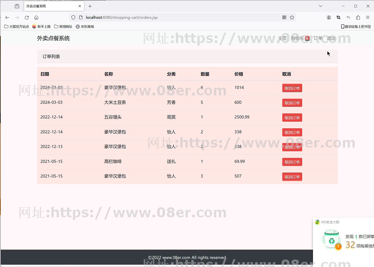Viewport: 374px width, 267px height.
Task: Click the 五谷馒头 name cell
Action: [x=113, y=117]
